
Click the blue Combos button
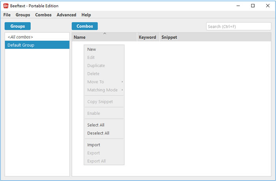85,26
